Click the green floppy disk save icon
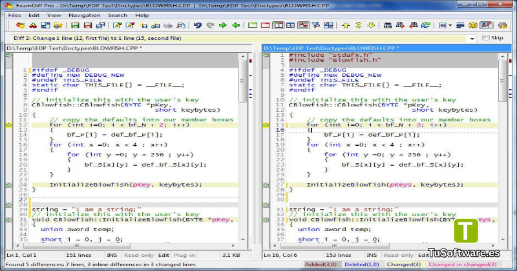 click(75, 25)
